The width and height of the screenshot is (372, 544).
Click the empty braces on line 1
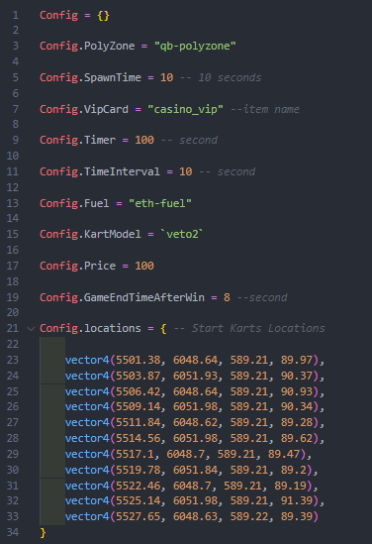[103, 16]
